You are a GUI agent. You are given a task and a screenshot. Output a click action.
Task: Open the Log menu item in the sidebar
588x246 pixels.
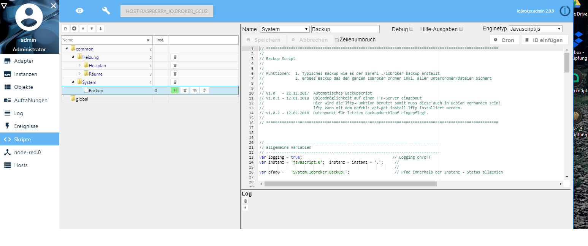coord(30,113)
